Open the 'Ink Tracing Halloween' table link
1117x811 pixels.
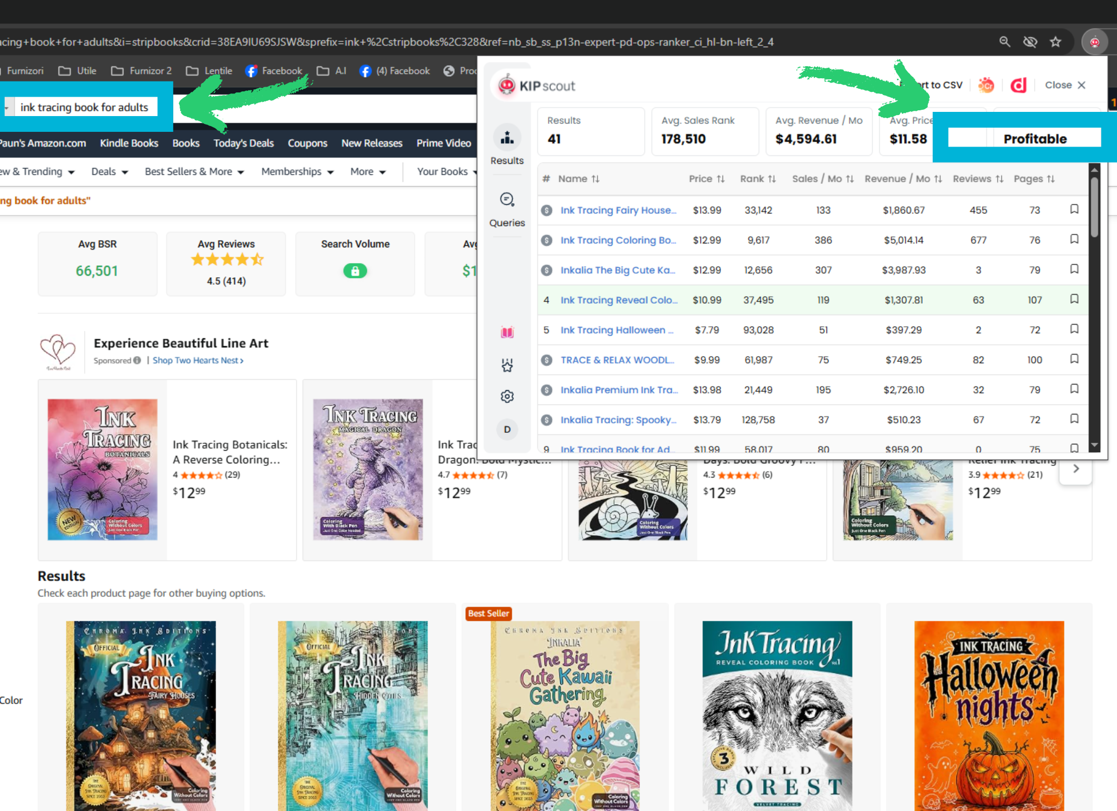coord(617,330)
